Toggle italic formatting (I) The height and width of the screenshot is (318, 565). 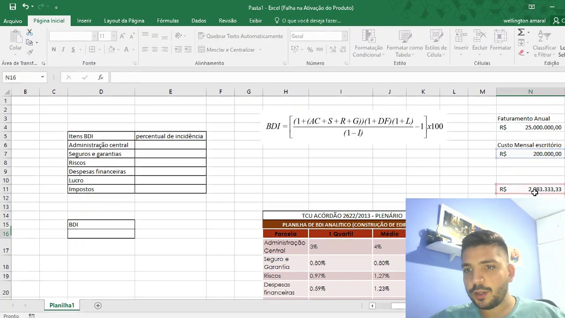(x=63, y=49)
